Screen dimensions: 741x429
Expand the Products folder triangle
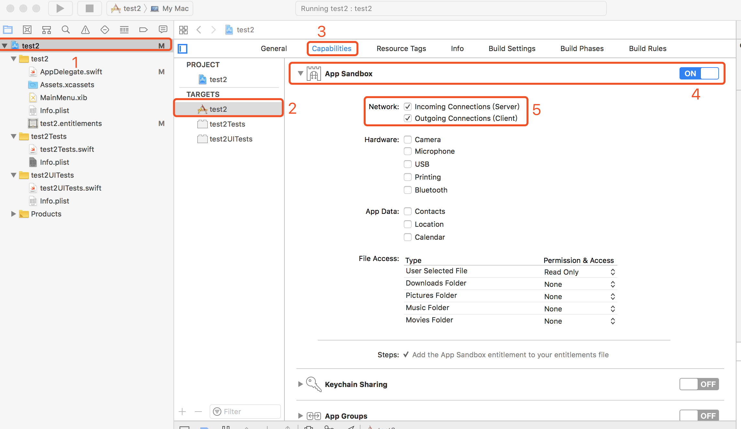tap(13, 214)
